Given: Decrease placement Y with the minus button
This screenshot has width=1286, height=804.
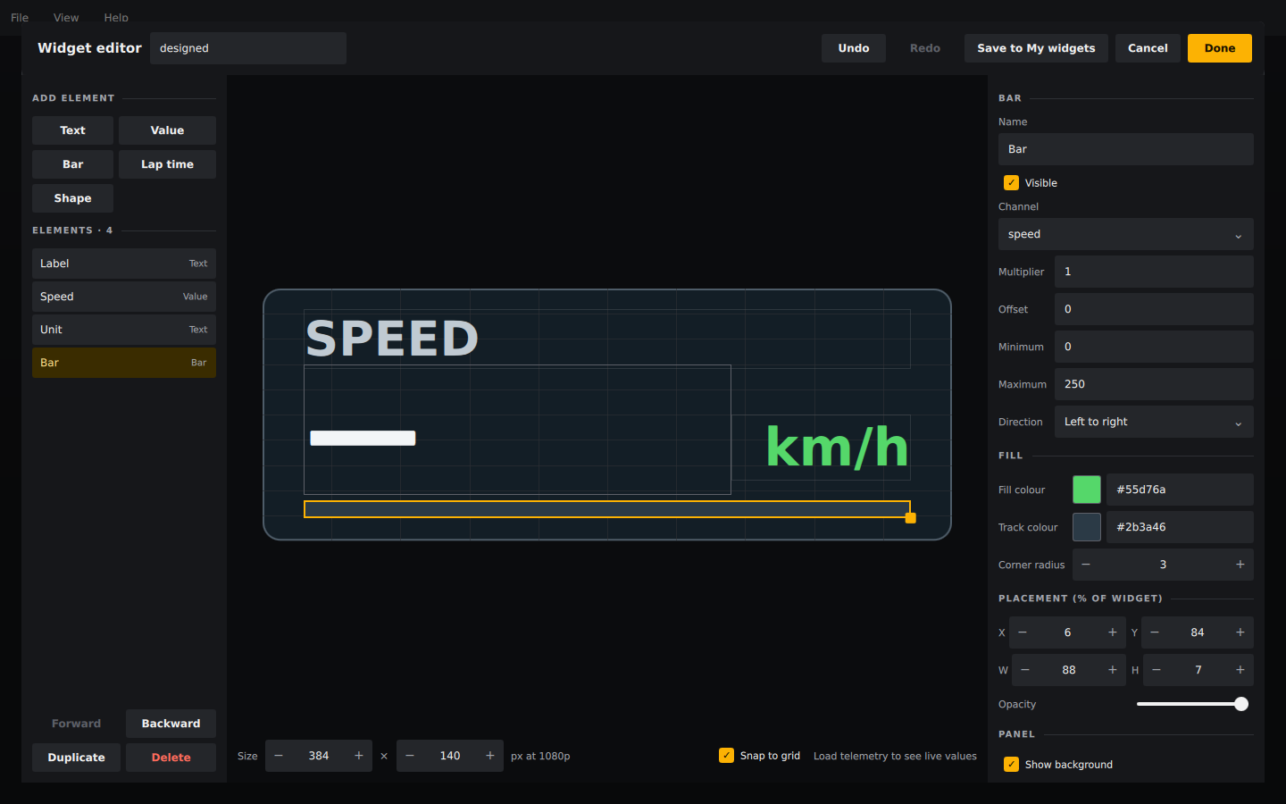Looking at the screenshot, I should click(1155, 632).
